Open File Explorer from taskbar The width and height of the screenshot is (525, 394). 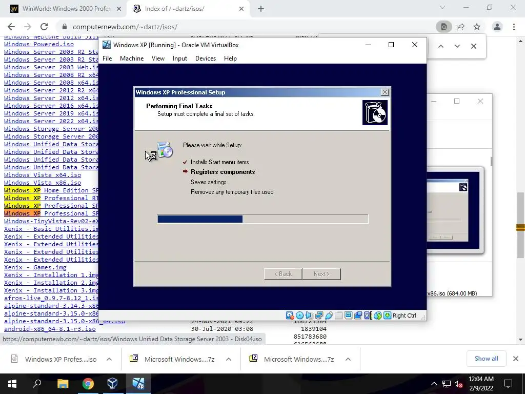pyautogui.click(x=63, y=384)
